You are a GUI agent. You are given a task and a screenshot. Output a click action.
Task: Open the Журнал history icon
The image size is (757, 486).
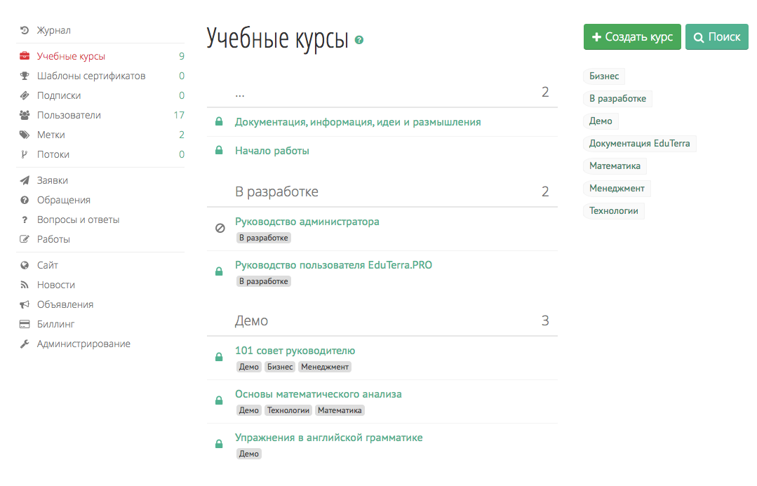(x=23, y=30)
